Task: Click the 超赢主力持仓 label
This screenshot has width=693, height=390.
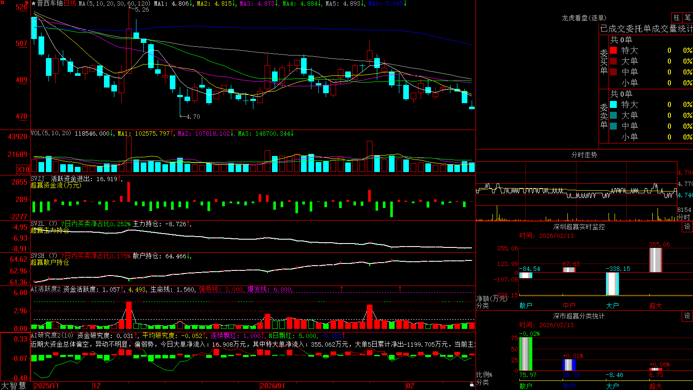Action: coord(50,231)
